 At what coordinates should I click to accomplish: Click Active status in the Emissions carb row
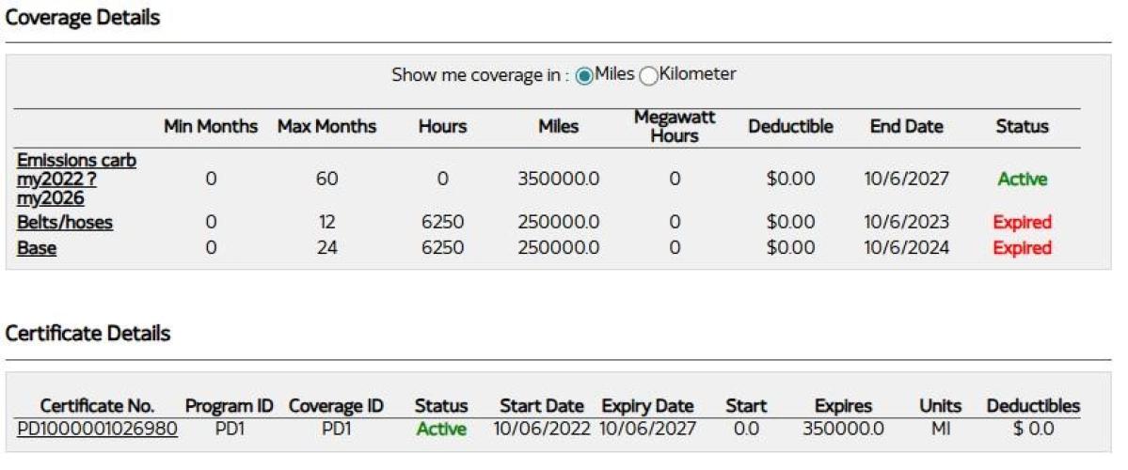(x=1022, y=179)
